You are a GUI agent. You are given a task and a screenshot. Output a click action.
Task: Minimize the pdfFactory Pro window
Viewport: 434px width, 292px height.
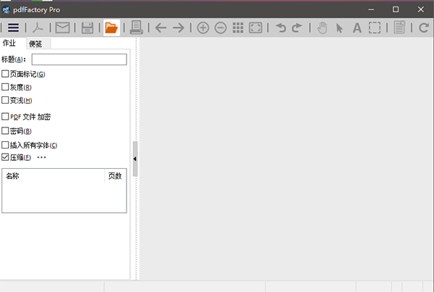pyautogui.click(x=371, y=9)
